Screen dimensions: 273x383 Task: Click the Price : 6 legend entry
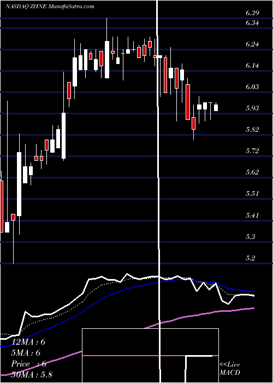pos(28,364)
